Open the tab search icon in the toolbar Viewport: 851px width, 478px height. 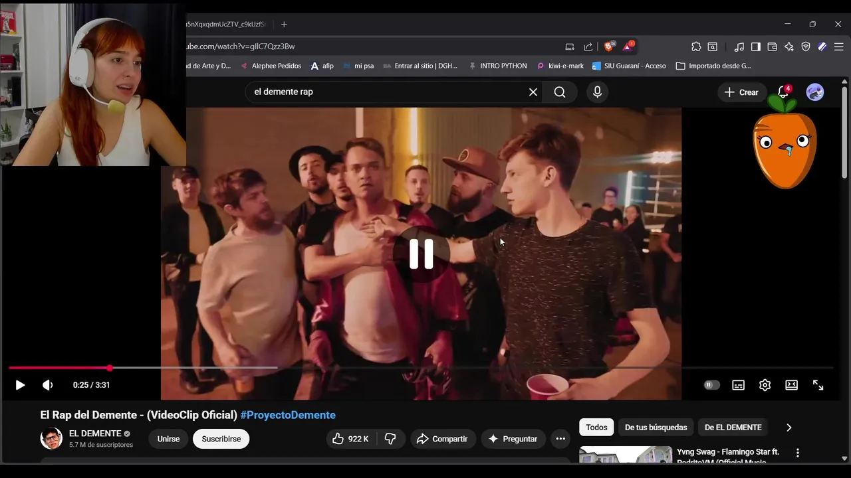713,46
